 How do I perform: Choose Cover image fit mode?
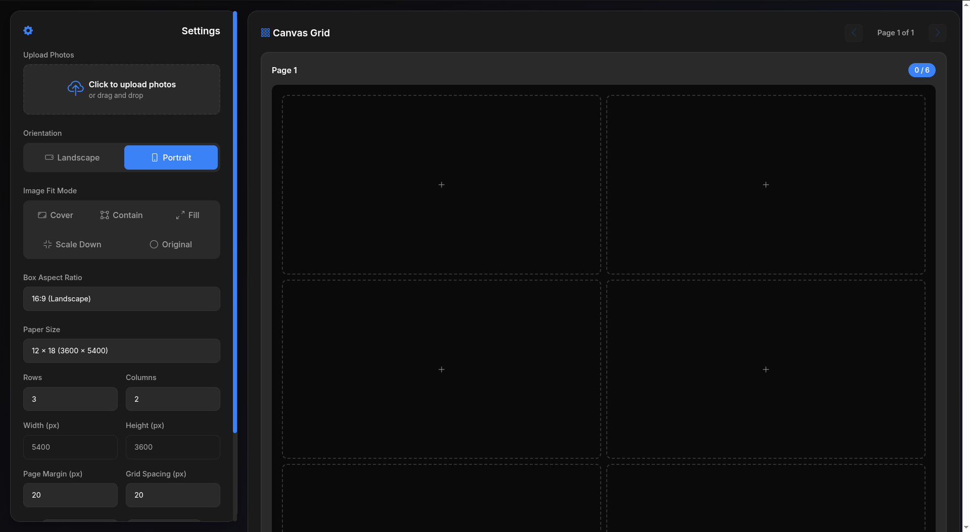pos(56,215)
